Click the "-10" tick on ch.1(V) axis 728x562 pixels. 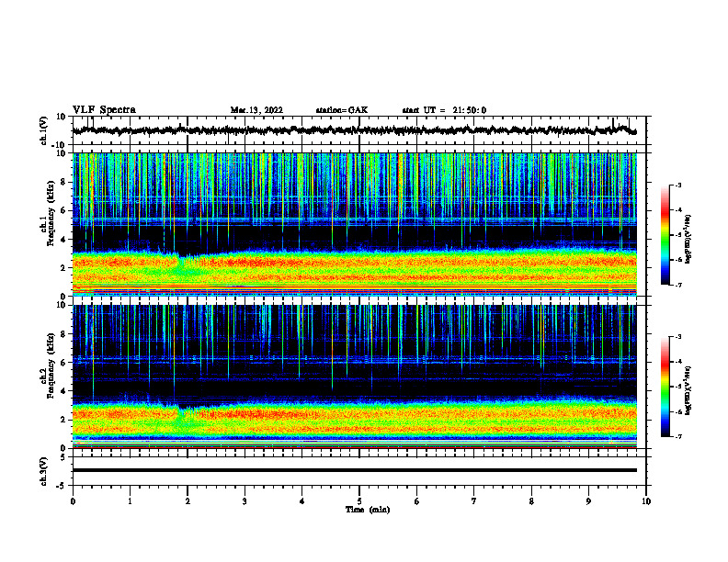[60, 145]
